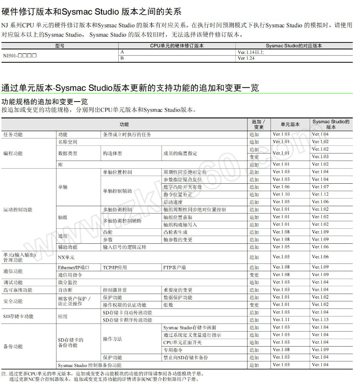Select the 'SD存储卡程序传送功能' cell

128,320
